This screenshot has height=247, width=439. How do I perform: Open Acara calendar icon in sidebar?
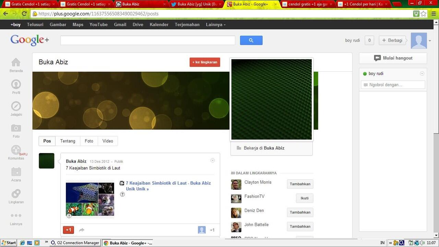(x=16, y=174)
